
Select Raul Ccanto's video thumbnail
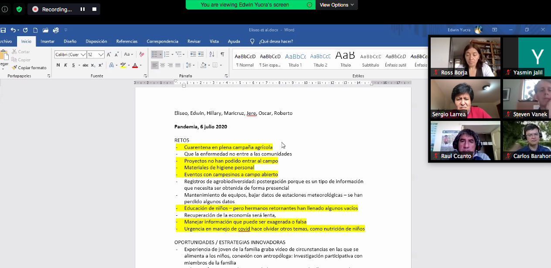tap(465, 141)
